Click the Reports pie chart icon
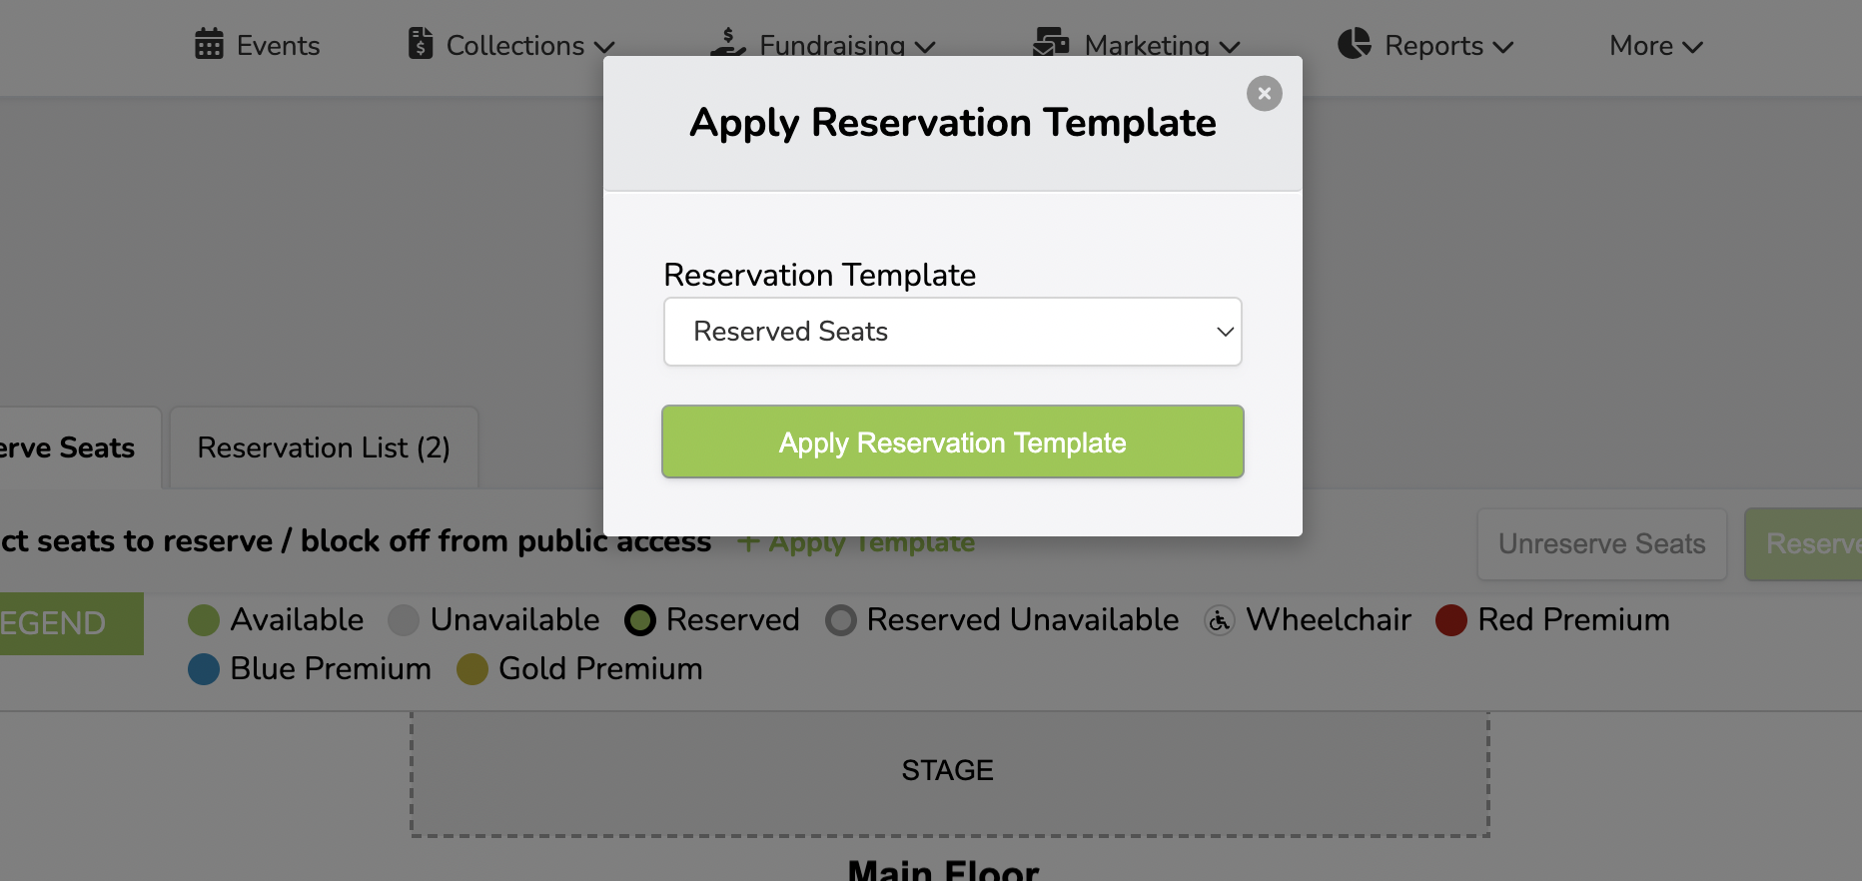The height and width of the screenshot is (881, 1862). (1354, 44)
